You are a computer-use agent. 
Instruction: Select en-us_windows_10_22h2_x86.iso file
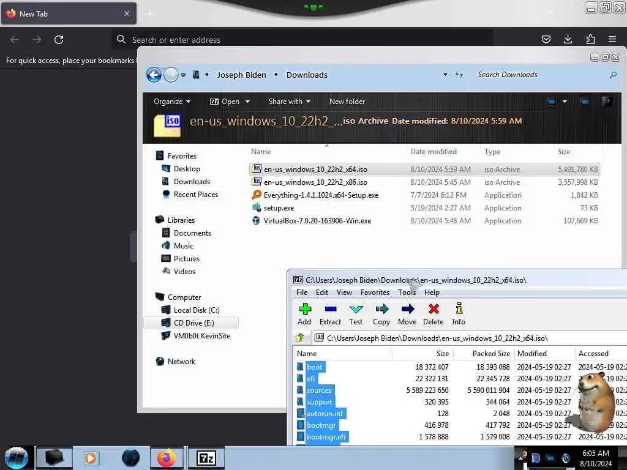point(424,182)
